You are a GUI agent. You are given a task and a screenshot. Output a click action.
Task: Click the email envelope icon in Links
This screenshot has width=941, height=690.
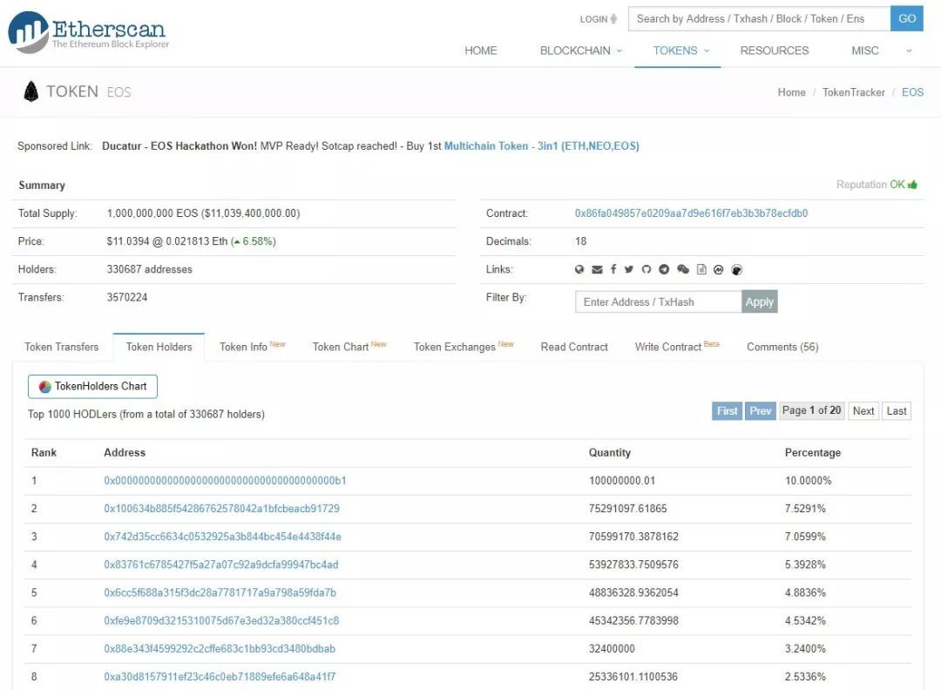(597, 270)
